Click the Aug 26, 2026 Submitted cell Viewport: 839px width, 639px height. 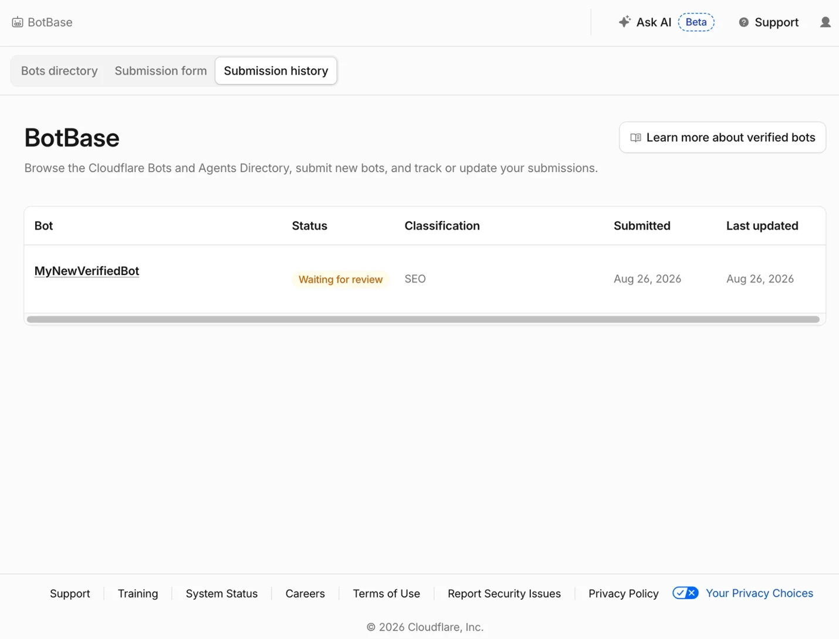point(647,279)
